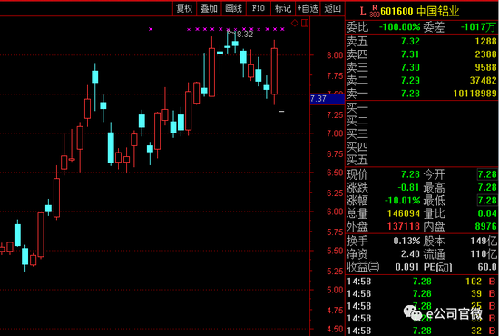
Task: Click the isolated leftmost magenta x marker
Action: 151,29
